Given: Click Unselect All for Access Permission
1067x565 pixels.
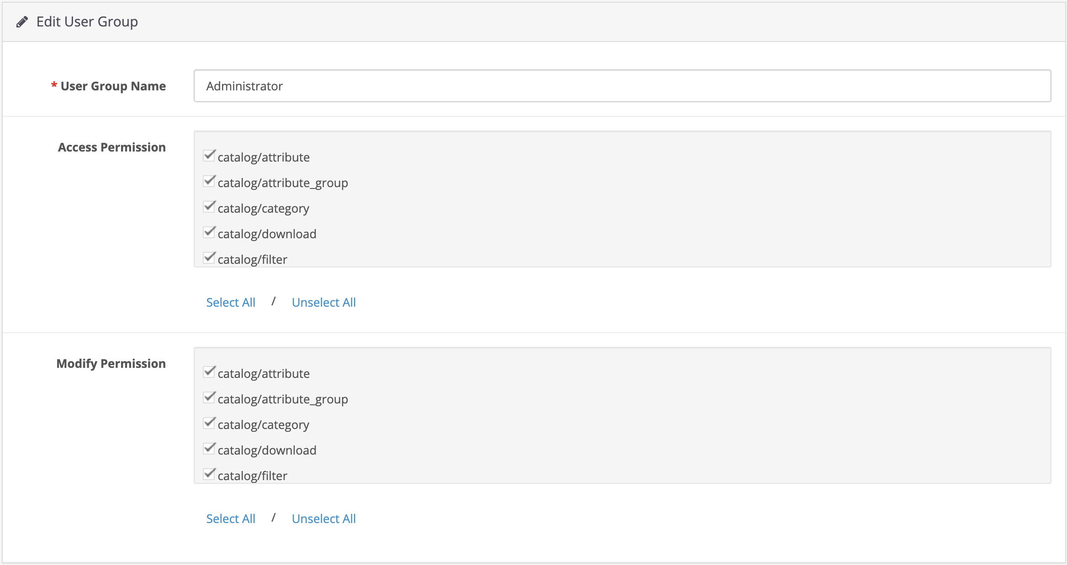Looking at the screenshot, I should 323,302.
